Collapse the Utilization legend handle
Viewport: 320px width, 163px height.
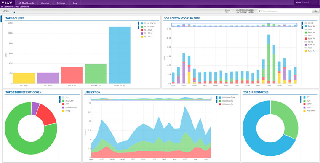tap(217, 99)
